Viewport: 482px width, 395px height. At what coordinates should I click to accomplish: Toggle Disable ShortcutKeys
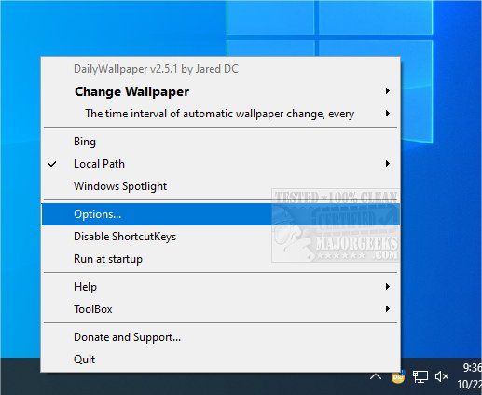(x=220, y=237)
